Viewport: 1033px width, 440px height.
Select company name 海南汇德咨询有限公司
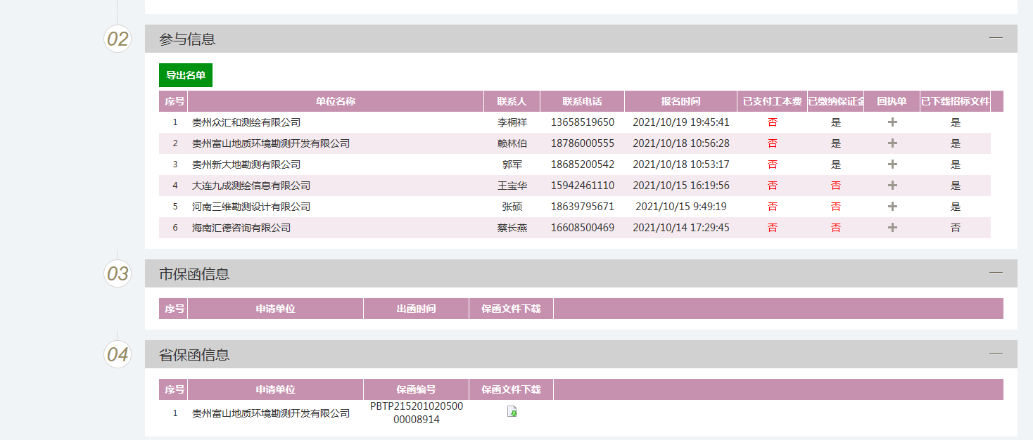click(x=241, y=228)
